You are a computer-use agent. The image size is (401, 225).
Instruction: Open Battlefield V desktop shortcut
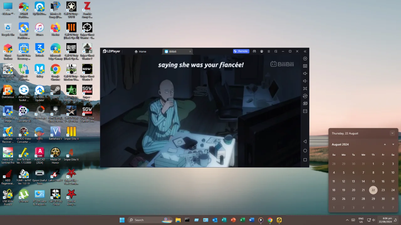click(55, 134)
